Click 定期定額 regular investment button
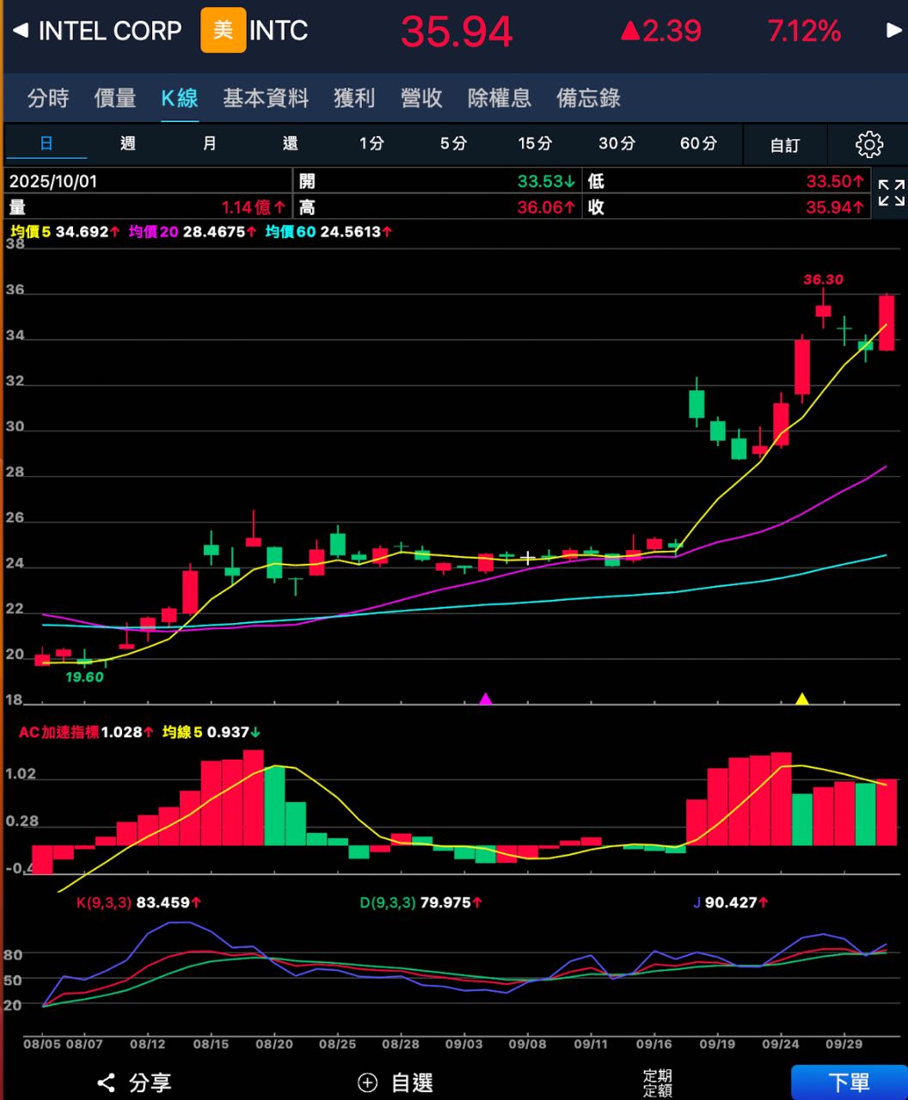 pos(657,1084)
